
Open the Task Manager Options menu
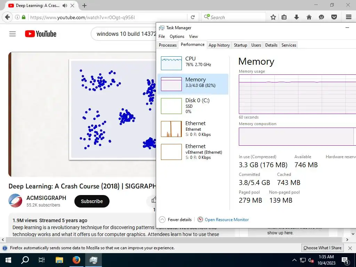pyautogui.click(x=177, y=36)
